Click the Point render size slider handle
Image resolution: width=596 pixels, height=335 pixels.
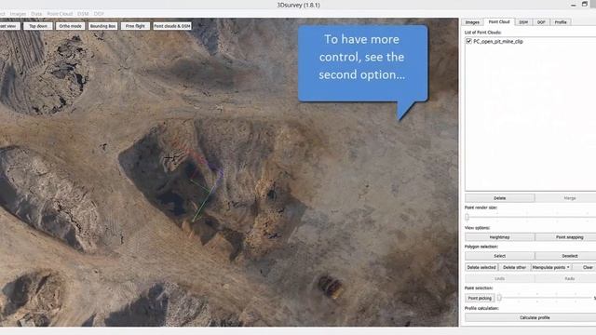click(467, 217)
